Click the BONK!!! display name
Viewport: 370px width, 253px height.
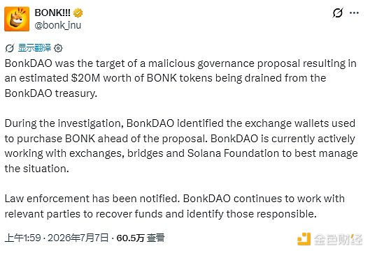[x=52, y=13]
